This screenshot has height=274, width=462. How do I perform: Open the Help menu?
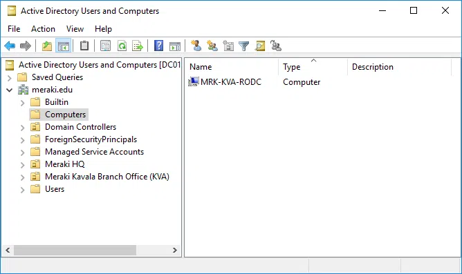pos(103,29)
